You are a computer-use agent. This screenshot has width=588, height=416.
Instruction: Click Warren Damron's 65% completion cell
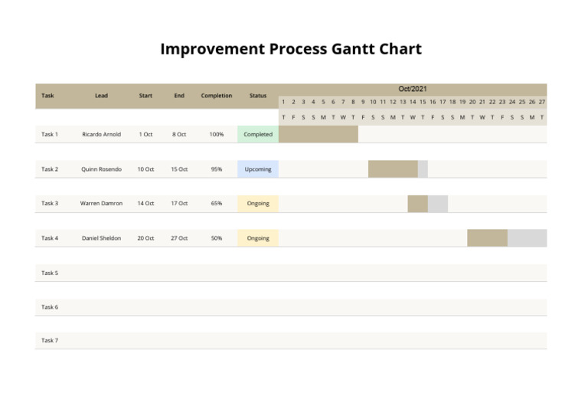click(217, 204)
